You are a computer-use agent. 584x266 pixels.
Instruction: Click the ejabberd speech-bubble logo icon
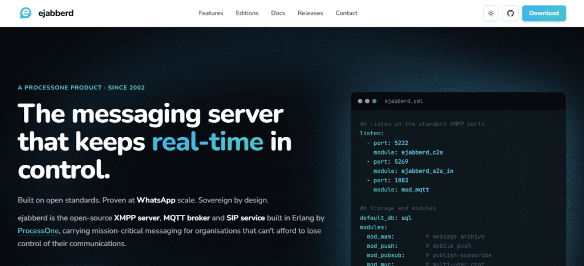pos(25,13)
